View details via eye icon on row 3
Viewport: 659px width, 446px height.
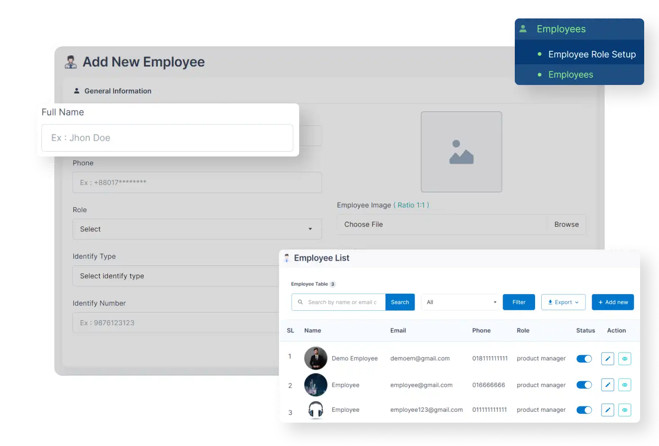[x=624, y=410]
